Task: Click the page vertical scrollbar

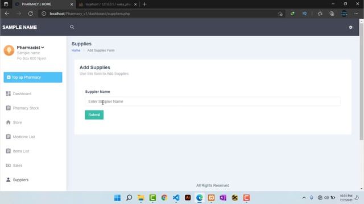Action: pos(361,81)
